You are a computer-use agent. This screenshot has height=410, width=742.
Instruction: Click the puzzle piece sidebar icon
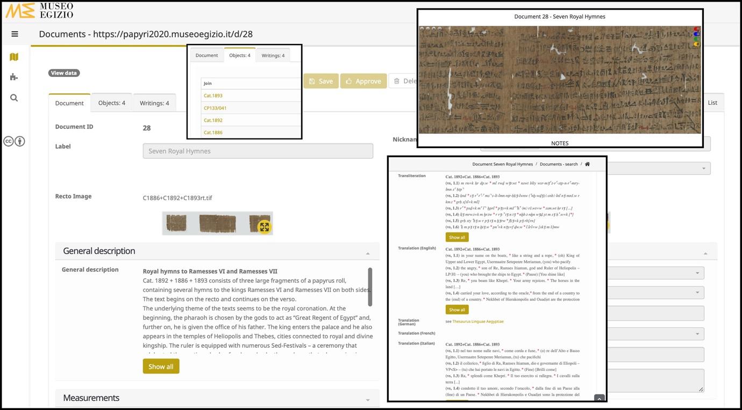click(14, 77)
